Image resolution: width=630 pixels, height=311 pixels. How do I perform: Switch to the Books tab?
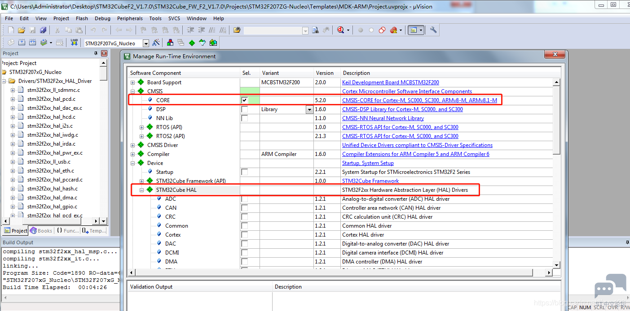[41, 231]
